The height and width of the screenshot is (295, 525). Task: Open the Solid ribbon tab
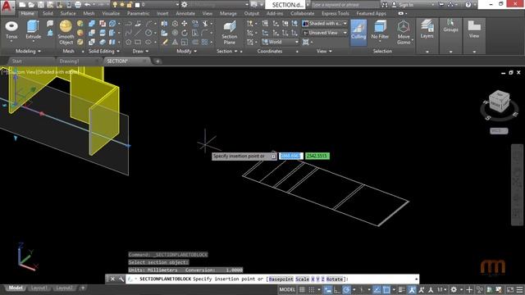tap(48, 13)
